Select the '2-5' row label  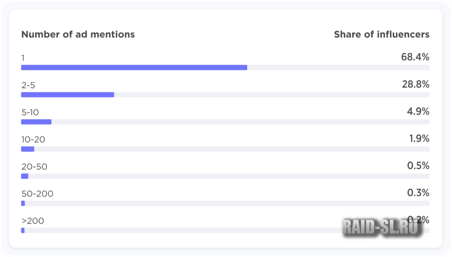point(28,85)
